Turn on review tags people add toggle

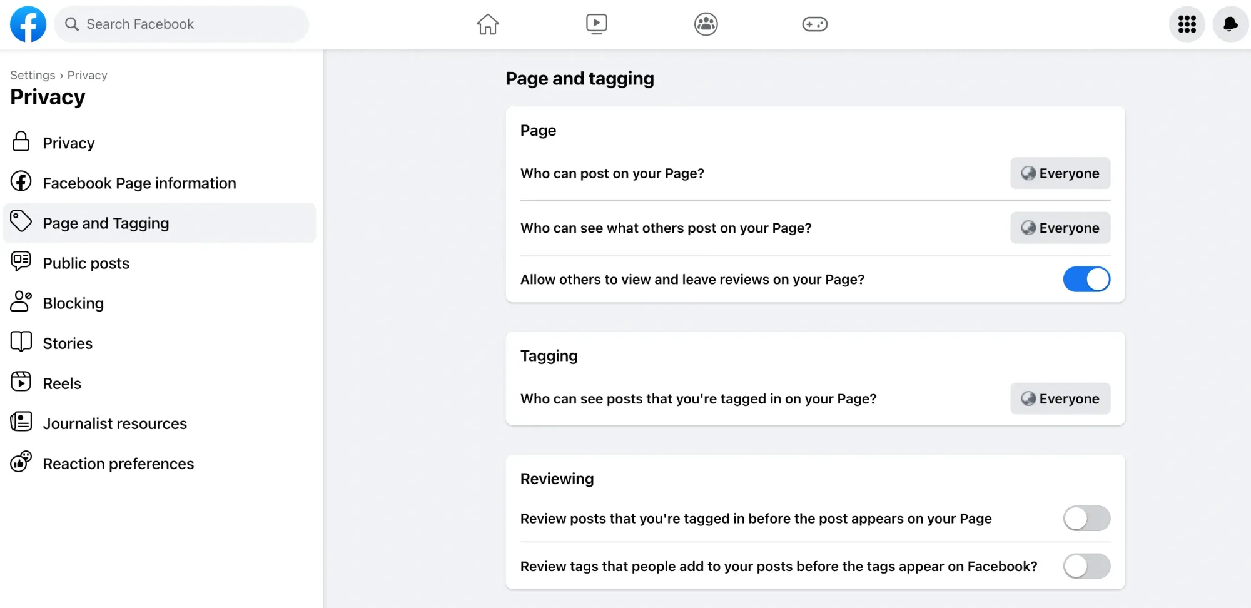[1086, 567]
